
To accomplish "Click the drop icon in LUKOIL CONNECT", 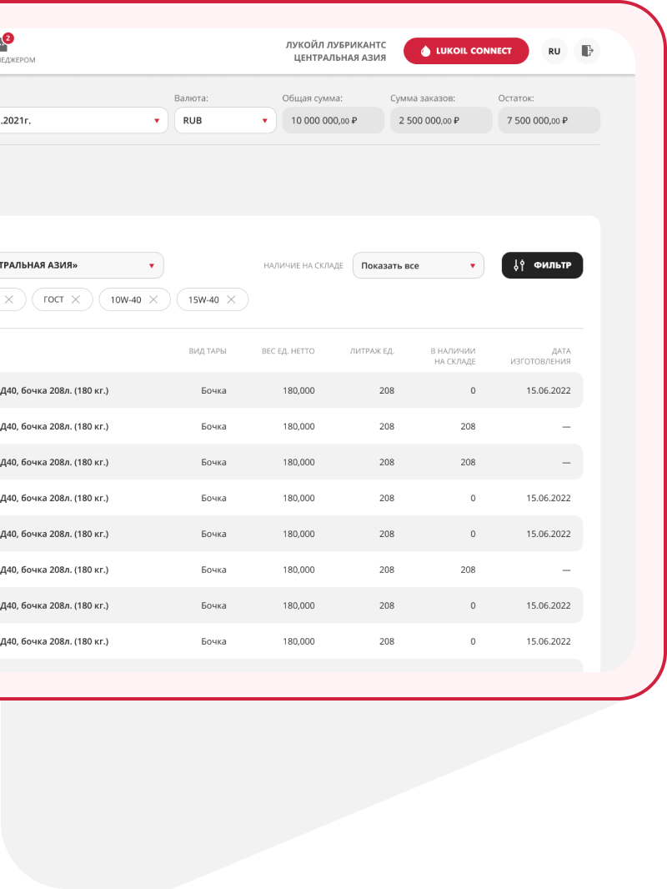I will pyautogui.click(x=425, y=51).
